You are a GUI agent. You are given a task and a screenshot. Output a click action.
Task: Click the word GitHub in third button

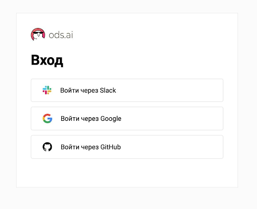pos(110,147)
